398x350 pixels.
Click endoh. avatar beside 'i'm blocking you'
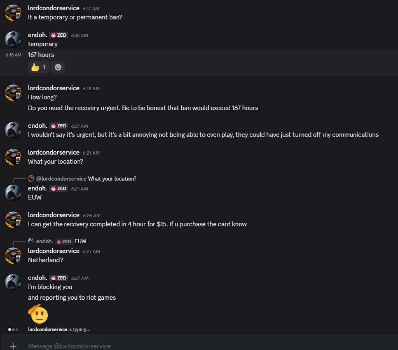coord(13,282)
